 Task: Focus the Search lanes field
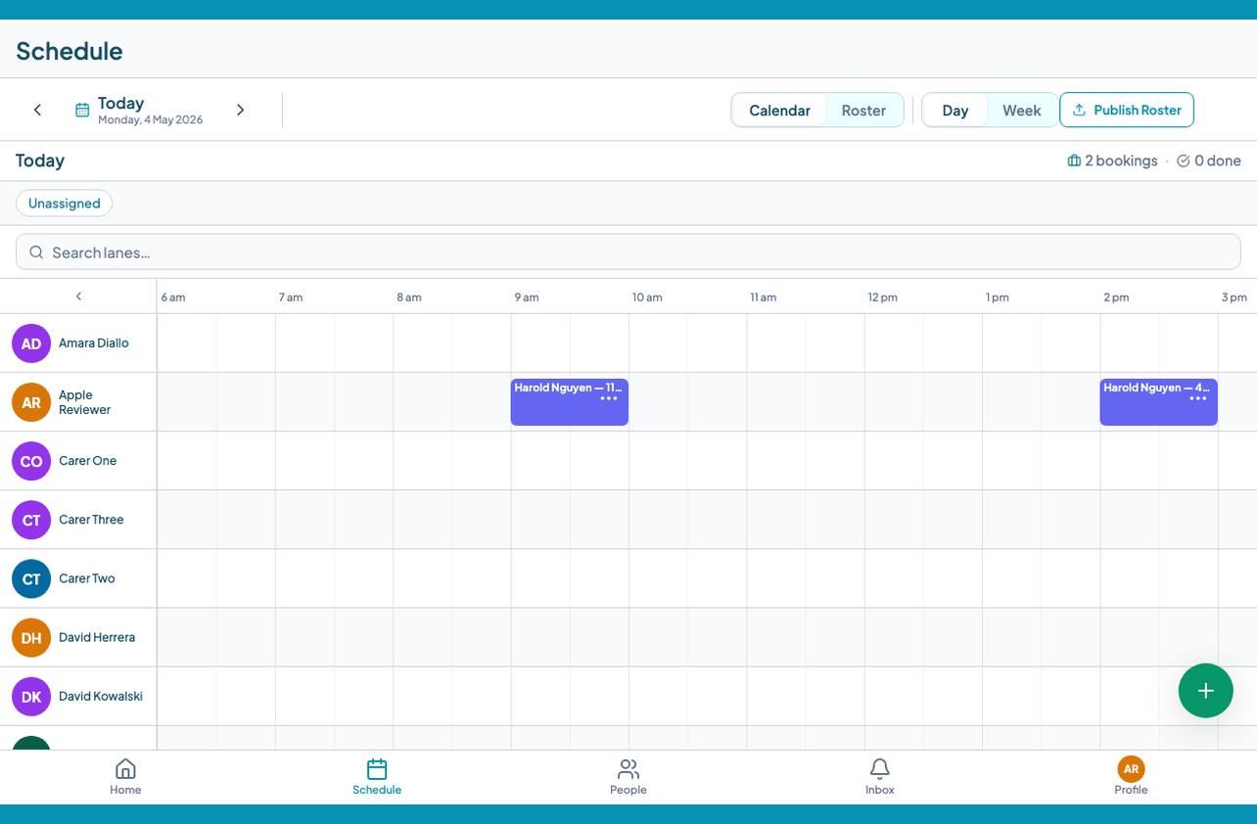[x=628, y=252]
